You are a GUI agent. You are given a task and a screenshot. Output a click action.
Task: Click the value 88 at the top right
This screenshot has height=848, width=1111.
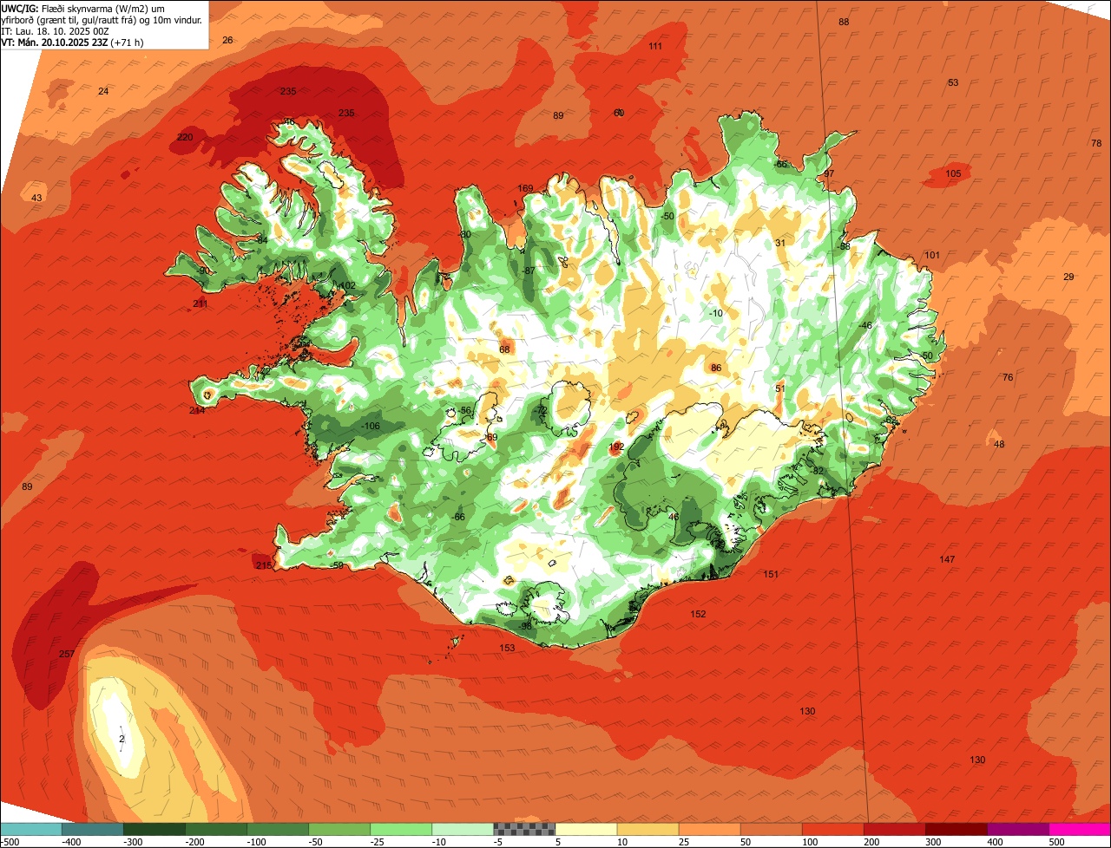point(844,22)
